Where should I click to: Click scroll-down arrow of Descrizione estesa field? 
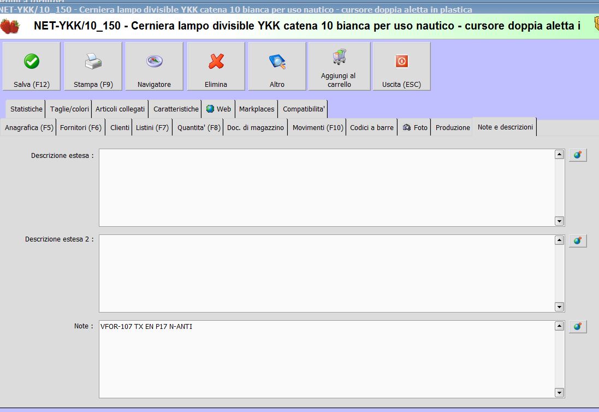[x=559, y=221]
